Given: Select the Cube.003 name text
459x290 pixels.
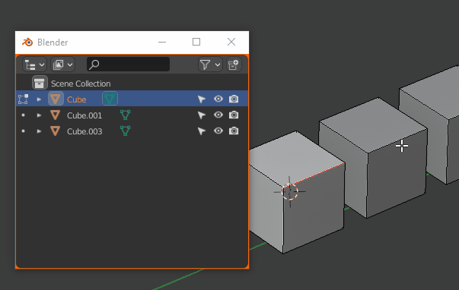Looking at the screenshot, I should click(x=84, y=131).
